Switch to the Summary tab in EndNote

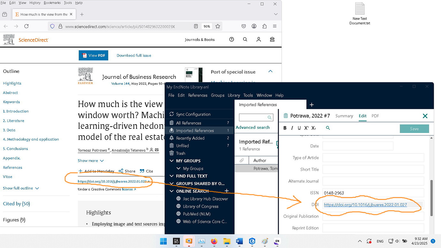[344, 116]
